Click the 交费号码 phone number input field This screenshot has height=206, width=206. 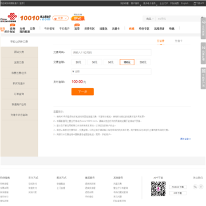coord(112,53)
